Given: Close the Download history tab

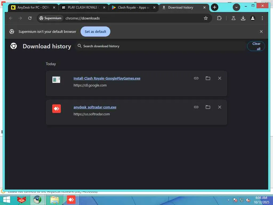Looking at the screenshot, I should pos(204,7).
